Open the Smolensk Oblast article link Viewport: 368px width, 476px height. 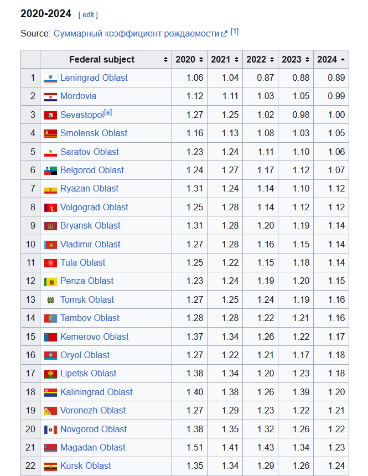coord(94,133)
